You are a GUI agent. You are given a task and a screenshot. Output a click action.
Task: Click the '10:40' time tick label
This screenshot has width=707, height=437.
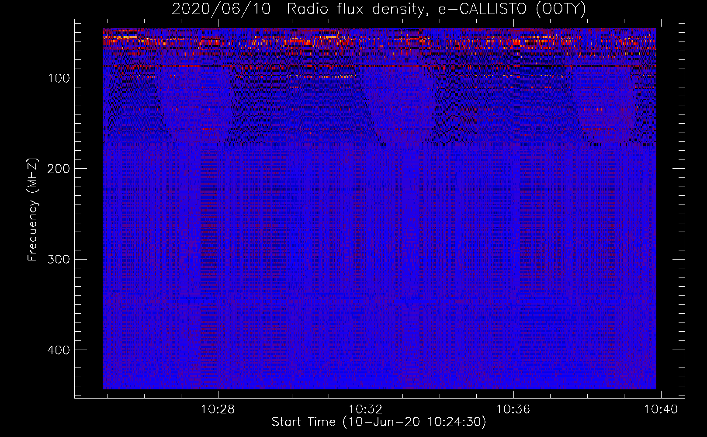click(x=661, y=409)
